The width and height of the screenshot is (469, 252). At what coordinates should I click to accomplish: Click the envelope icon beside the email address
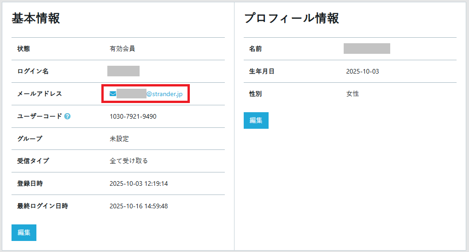coord(113,94)
